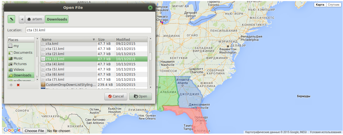Screen dimensions: 343x135
Task: Click the Videos folder icon in Places
Action: pos(10,69)
